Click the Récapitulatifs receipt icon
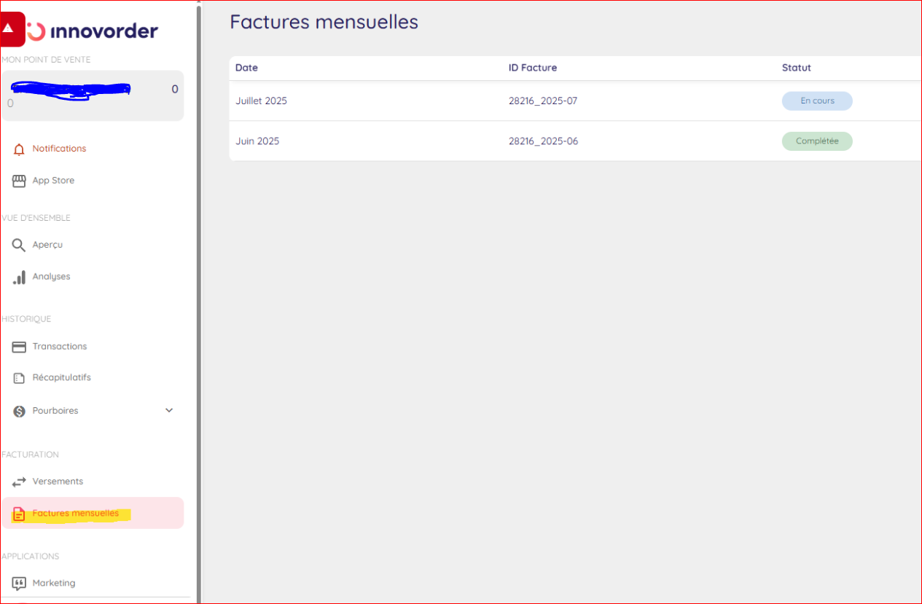 click(x=19, y=378)
